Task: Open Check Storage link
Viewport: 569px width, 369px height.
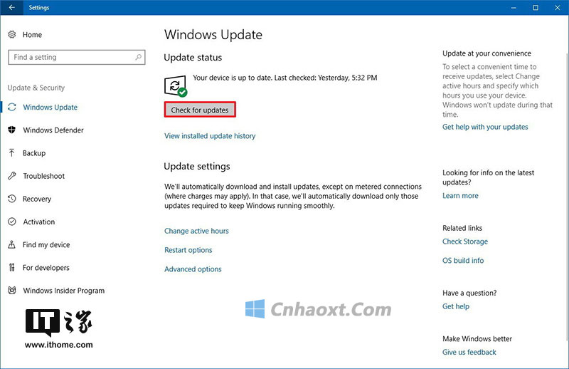Action: (465, 241)
